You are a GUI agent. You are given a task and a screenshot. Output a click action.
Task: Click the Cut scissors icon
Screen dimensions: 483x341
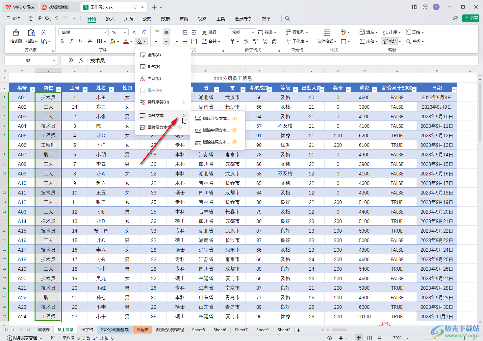tap(43, 32)
